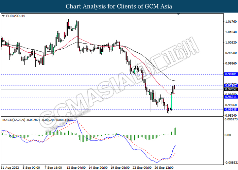Click the current price label 0.97052
Image resolution: width=238 pixels, height=170 pixels.
coord(231,89)
